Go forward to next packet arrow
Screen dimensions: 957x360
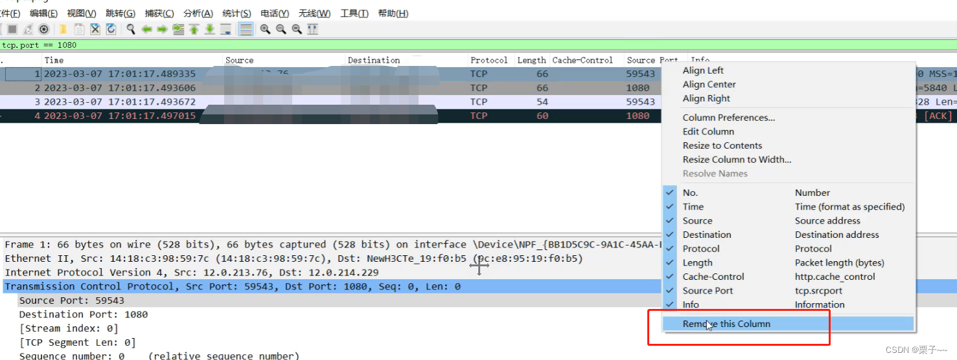click(x=162, y=29)
